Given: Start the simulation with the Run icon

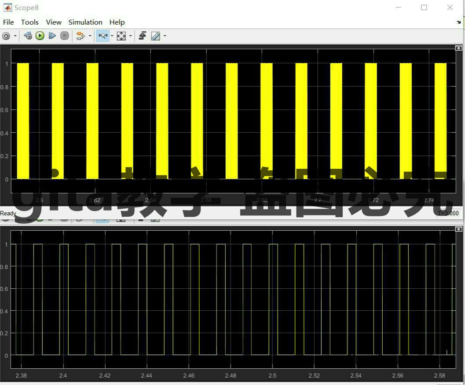Looking at the screenshot, I should click(x=40, y=36).
